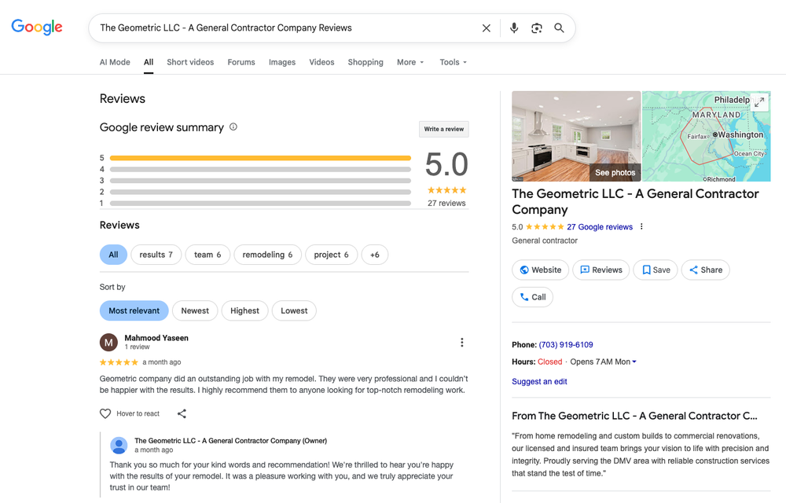Clear the search box with the X icon
The image size is (786, 503).
tap(487, 28)
